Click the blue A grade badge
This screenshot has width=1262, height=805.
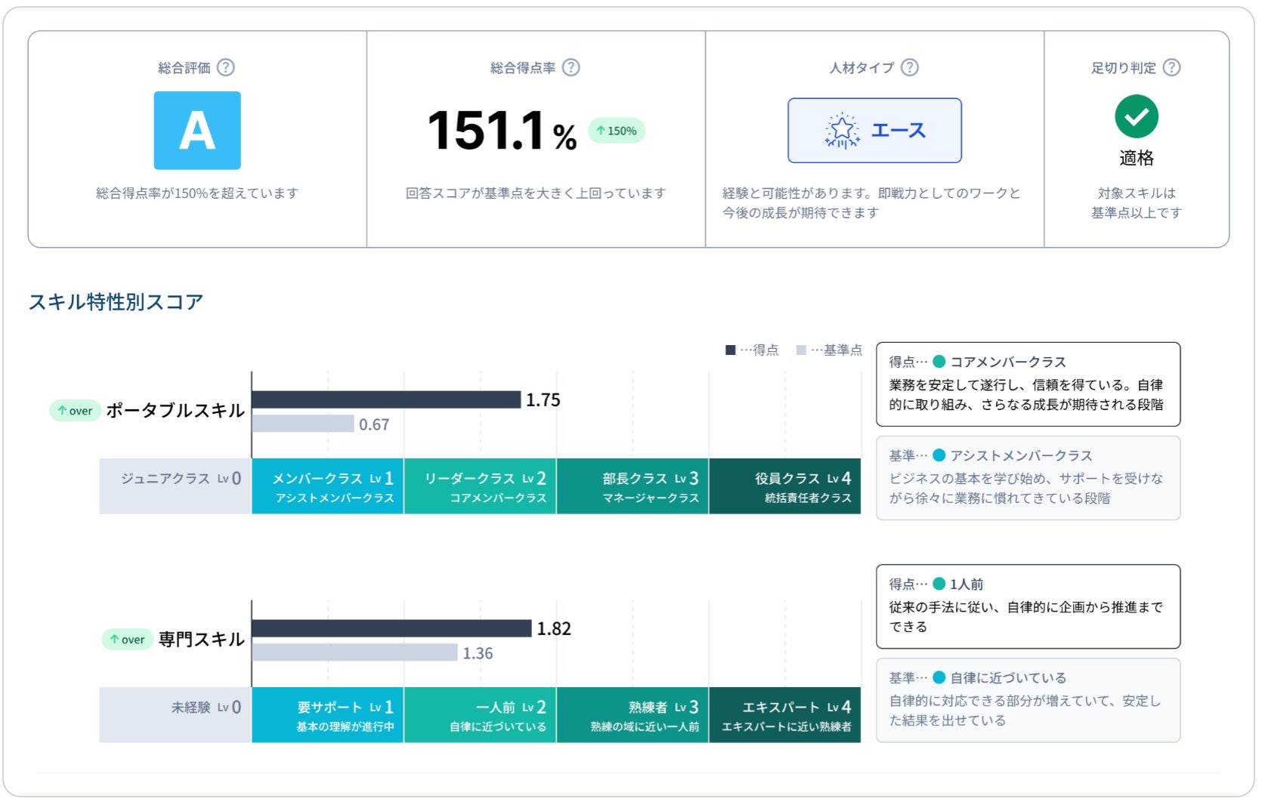[197, 131]
